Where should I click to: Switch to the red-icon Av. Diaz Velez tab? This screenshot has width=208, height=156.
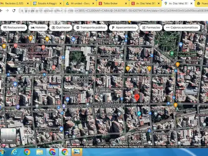(146, 3)
